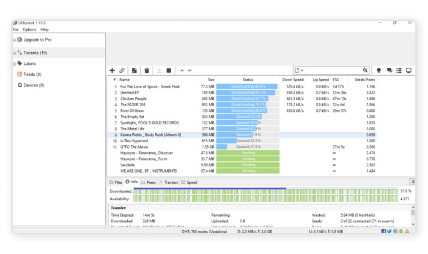Switch to the Info tab
Image resolution: width=428 pixels, height=254 pixels.
(x=132, y=182)
